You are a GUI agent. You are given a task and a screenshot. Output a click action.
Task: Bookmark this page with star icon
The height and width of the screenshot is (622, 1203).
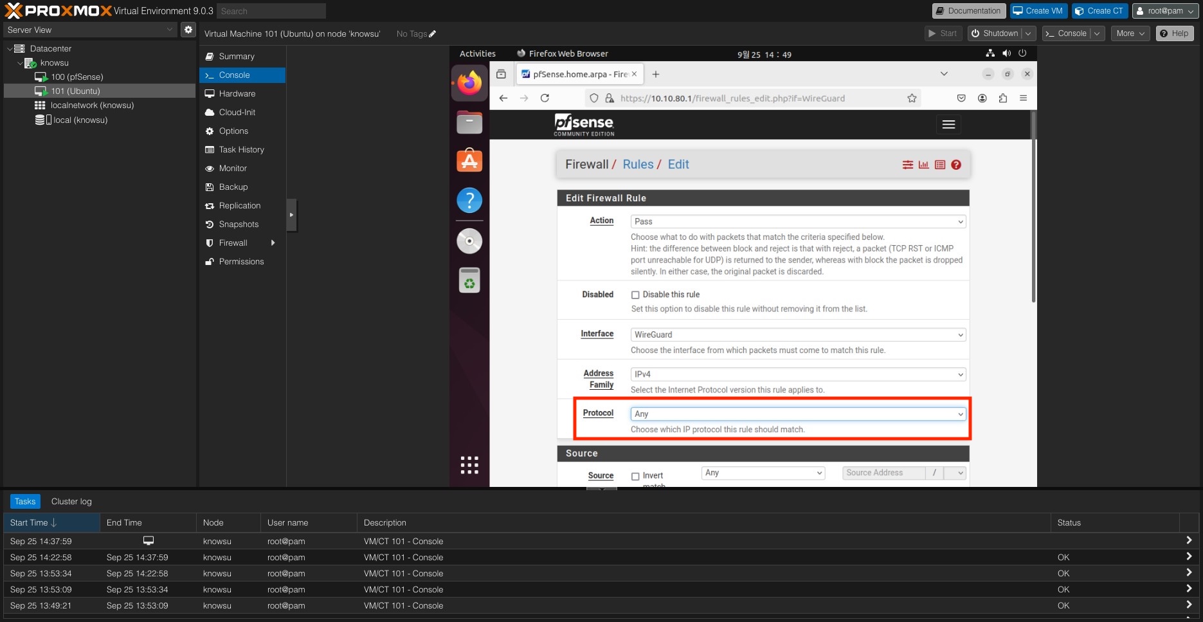pyautogui.click(x=912, y=98)
